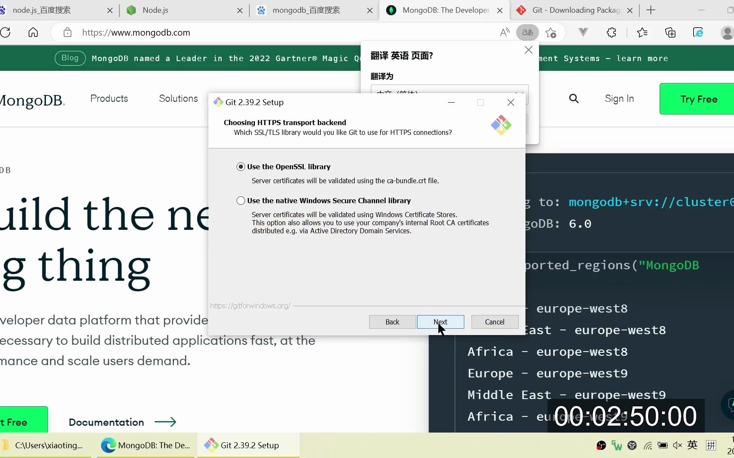Open the gitforwindows.org link in the installer
Viewport: 734px width, 458px height.
pyautogui.click(x=250, y=306)
